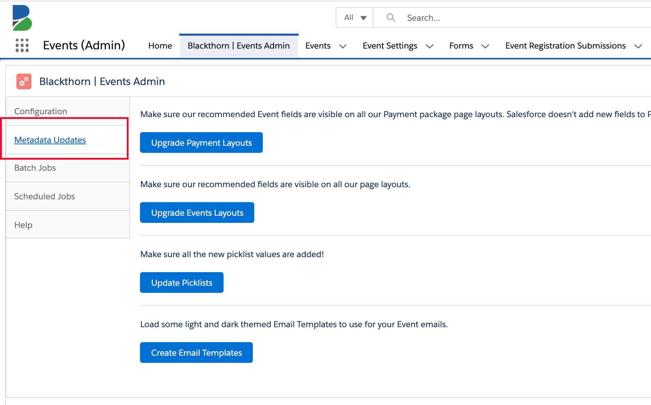Expand the Event Settings chevron
The width and height of the screenshot is (651, 405).
pos(430,46)
